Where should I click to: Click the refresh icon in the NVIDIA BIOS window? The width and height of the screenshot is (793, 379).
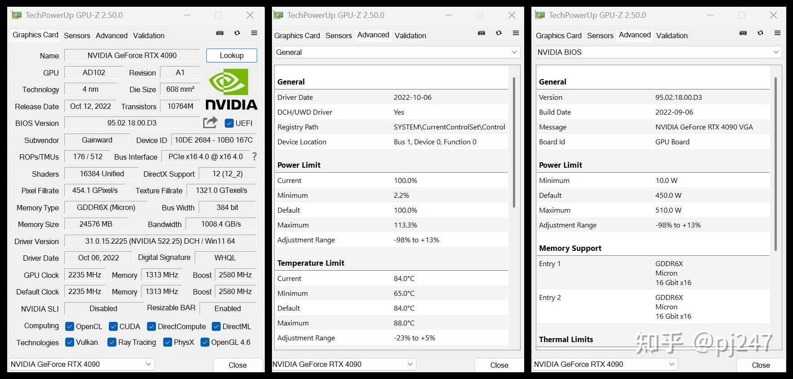pos(761,33)
